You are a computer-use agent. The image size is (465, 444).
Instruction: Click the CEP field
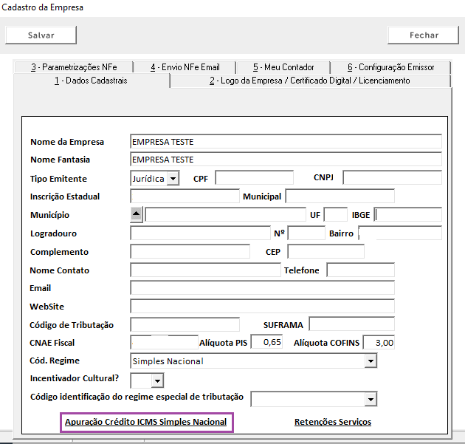pos(326,251)
